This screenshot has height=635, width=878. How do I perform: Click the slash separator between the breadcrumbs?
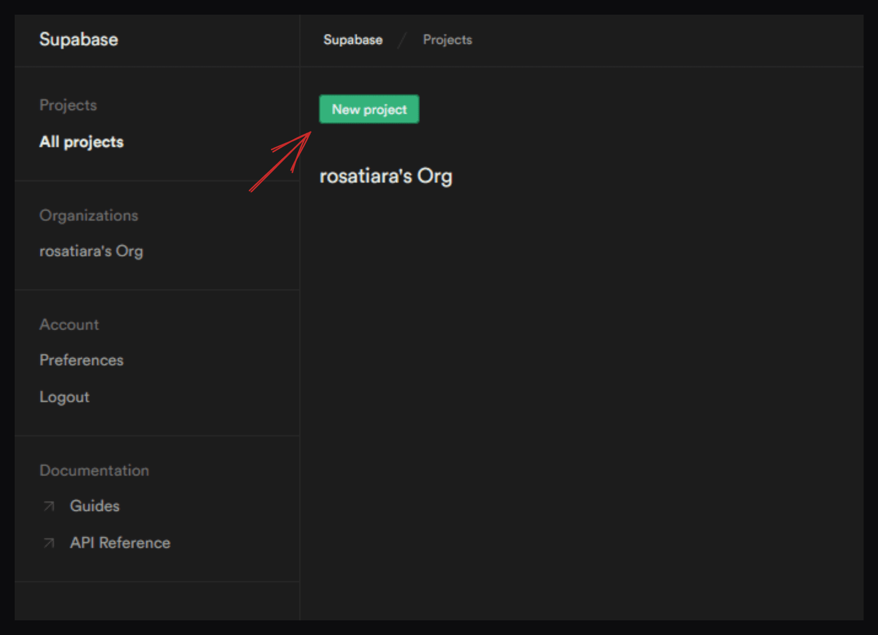coord(402,40)
